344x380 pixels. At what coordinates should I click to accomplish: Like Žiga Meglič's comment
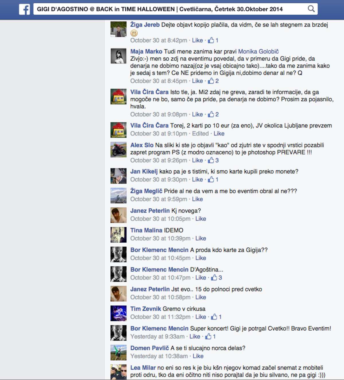(x=197, y=199)
